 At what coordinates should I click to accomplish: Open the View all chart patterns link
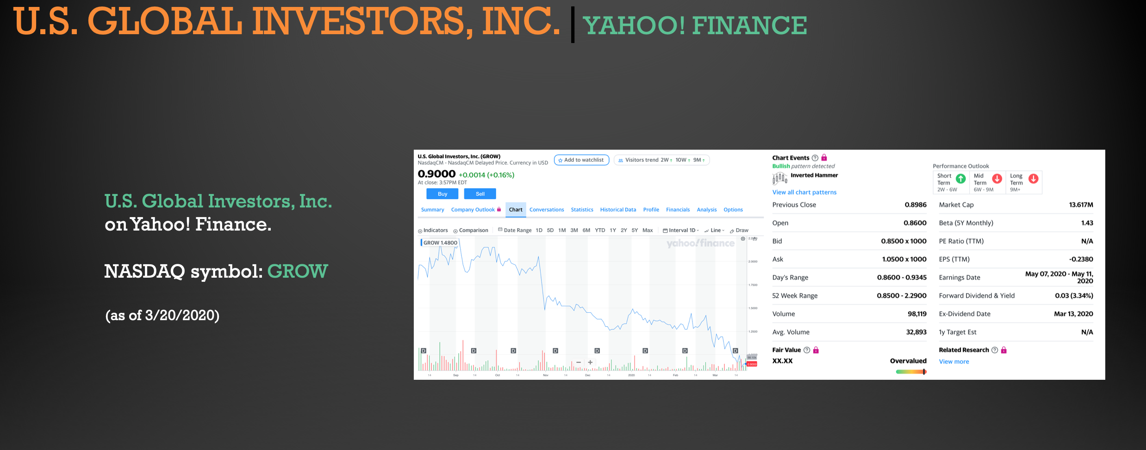click(x=804, y=192)
